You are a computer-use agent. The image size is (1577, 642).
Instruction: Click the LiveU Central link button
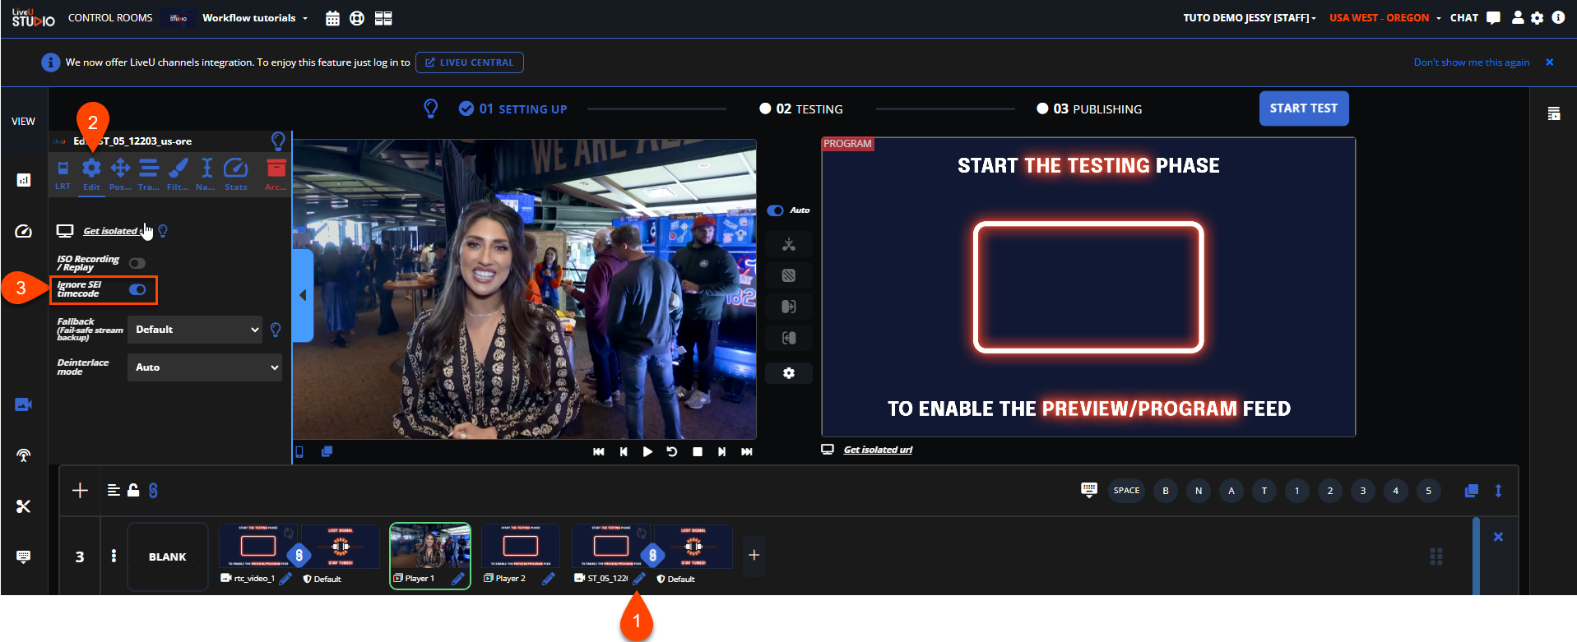(469, 62)
